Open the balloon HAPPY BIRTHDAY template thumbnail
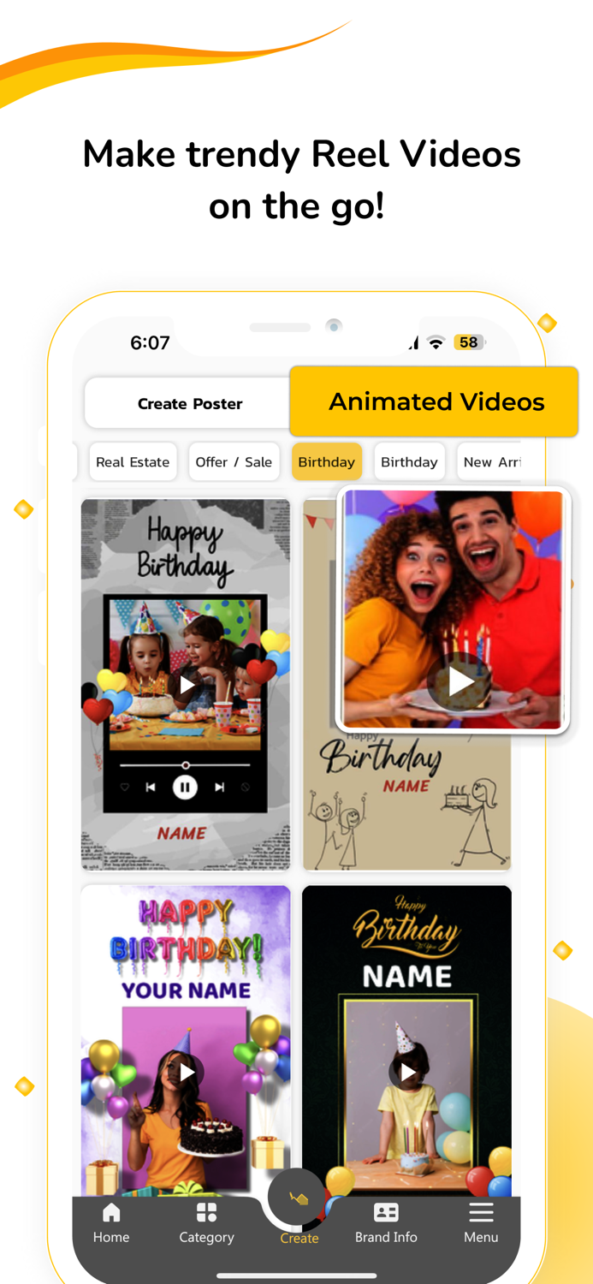 186,1041
